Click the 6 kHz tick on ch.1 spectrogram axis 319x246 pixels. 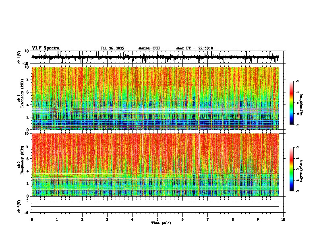pyautogui.click(x=29, y=92)
